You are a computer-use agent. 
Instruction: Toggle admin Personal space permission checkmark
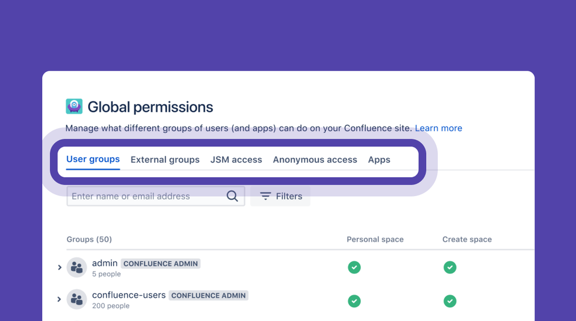pos(354,267)
